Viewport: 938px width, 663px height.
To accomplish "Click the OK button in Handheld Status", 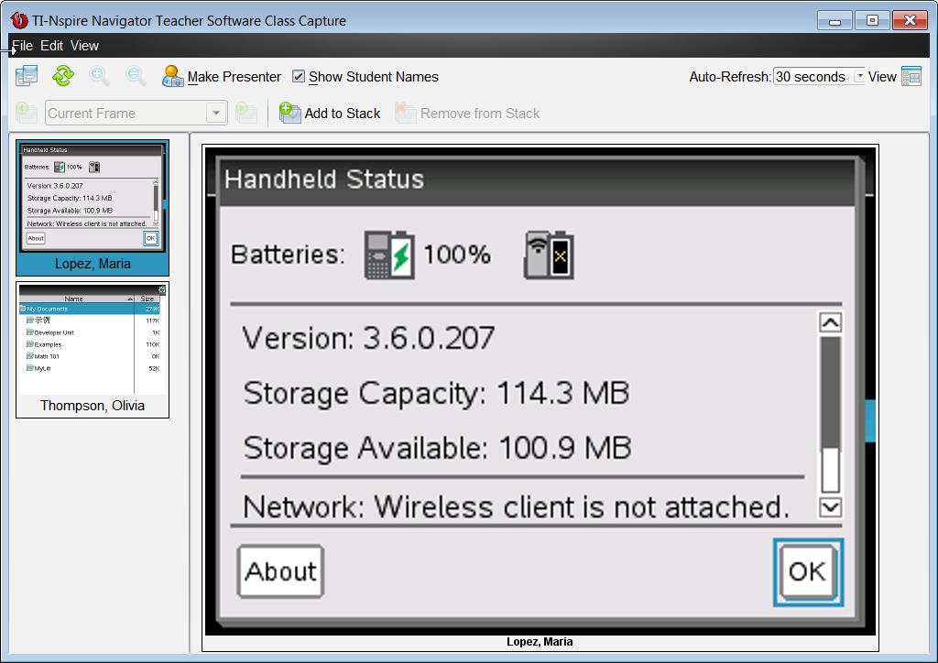I will tap(808, 572).
